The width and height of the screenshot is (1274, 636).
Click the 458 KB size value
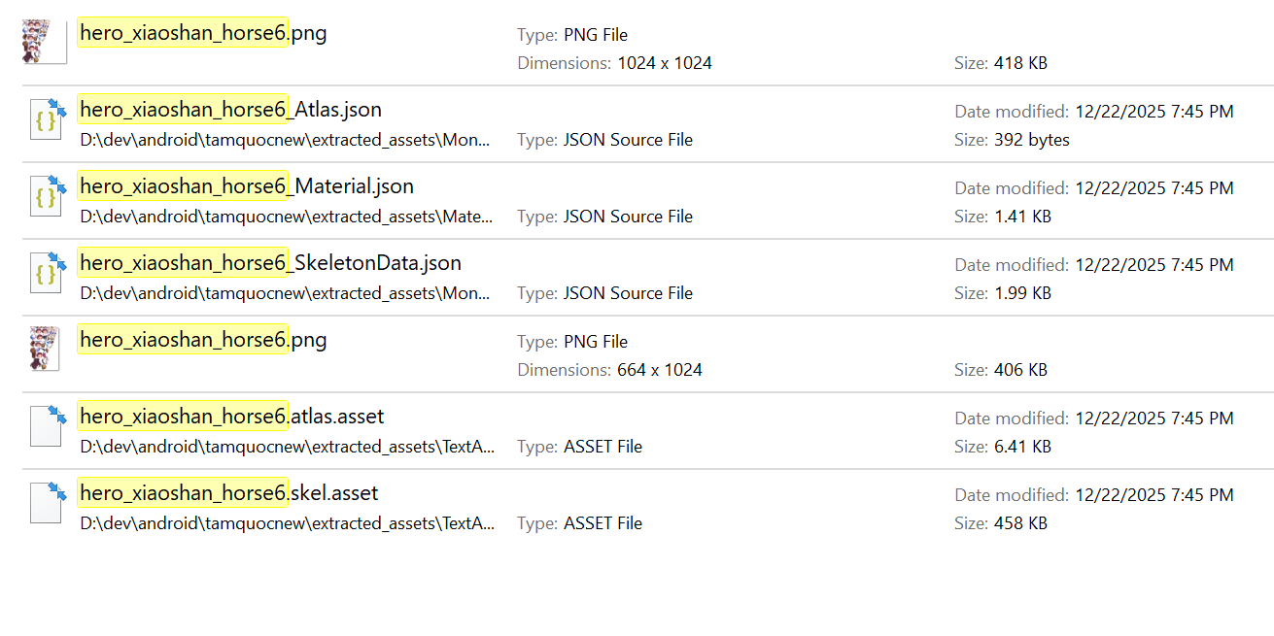(1020, 523)
